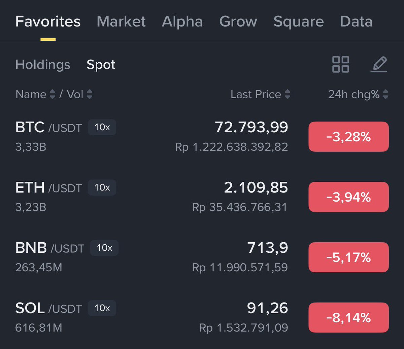Viewport: 404px width, 349px height.
Task: Open the ETH/USDT pair row
Action: pos(202,197)
